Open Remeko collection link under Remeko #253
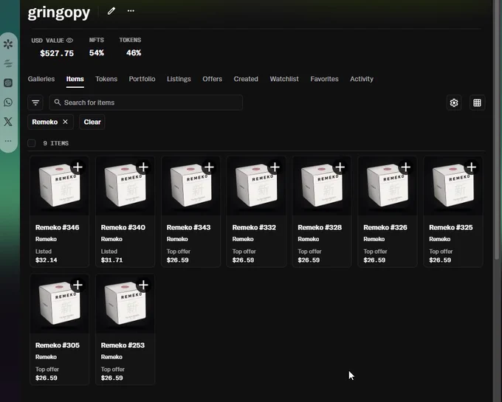Viewport: 502px width, 402px height. pyautogui.click(x=111, y=356)
